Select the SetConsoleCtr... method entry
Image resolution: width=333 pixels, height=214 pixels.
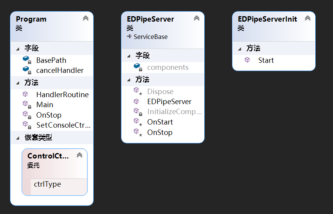(63, 125)
